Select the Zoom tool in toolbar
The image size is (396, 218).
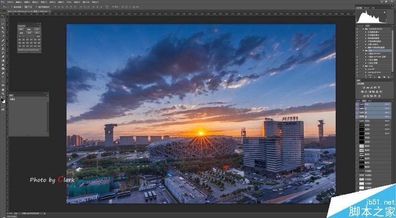point(3,94)
